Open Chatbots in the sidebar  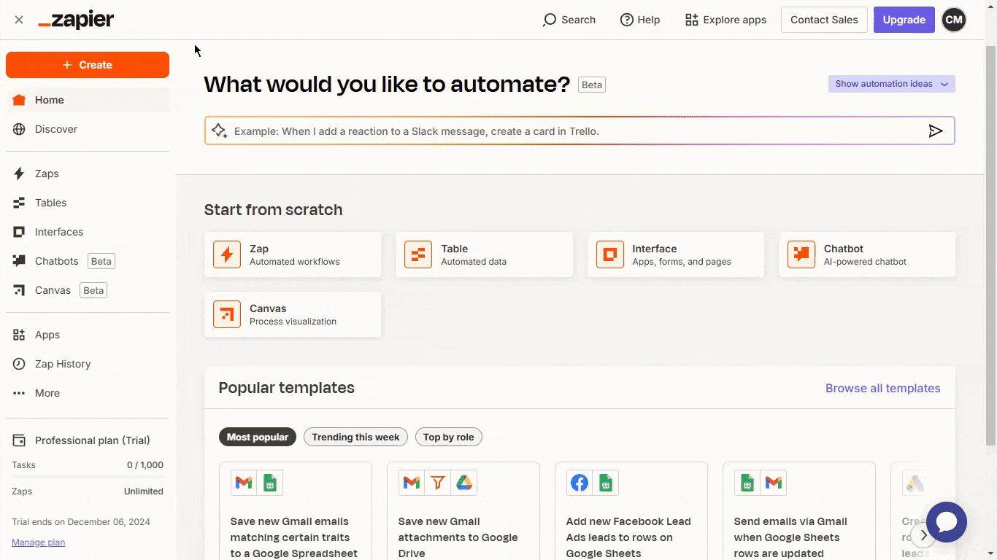point(88,261)
